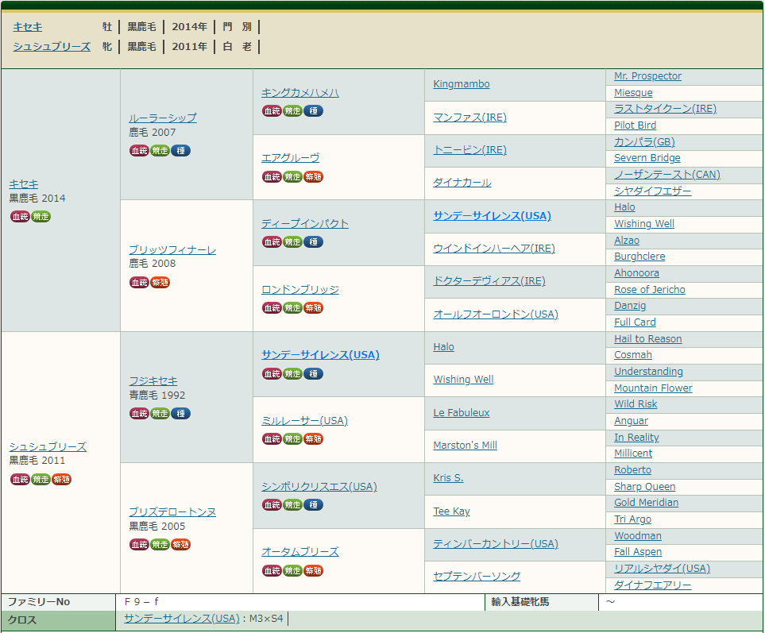The image size is (765, 633).
Task: Click the 競走 badge under ルーラーシップ
Action: click(160, 151)
